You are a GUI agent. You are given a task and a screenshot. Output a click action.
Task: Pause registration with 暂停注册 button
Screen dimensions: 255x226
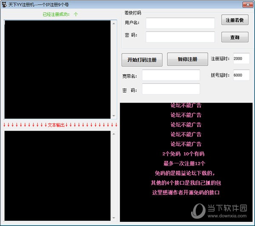coord(187,59)
